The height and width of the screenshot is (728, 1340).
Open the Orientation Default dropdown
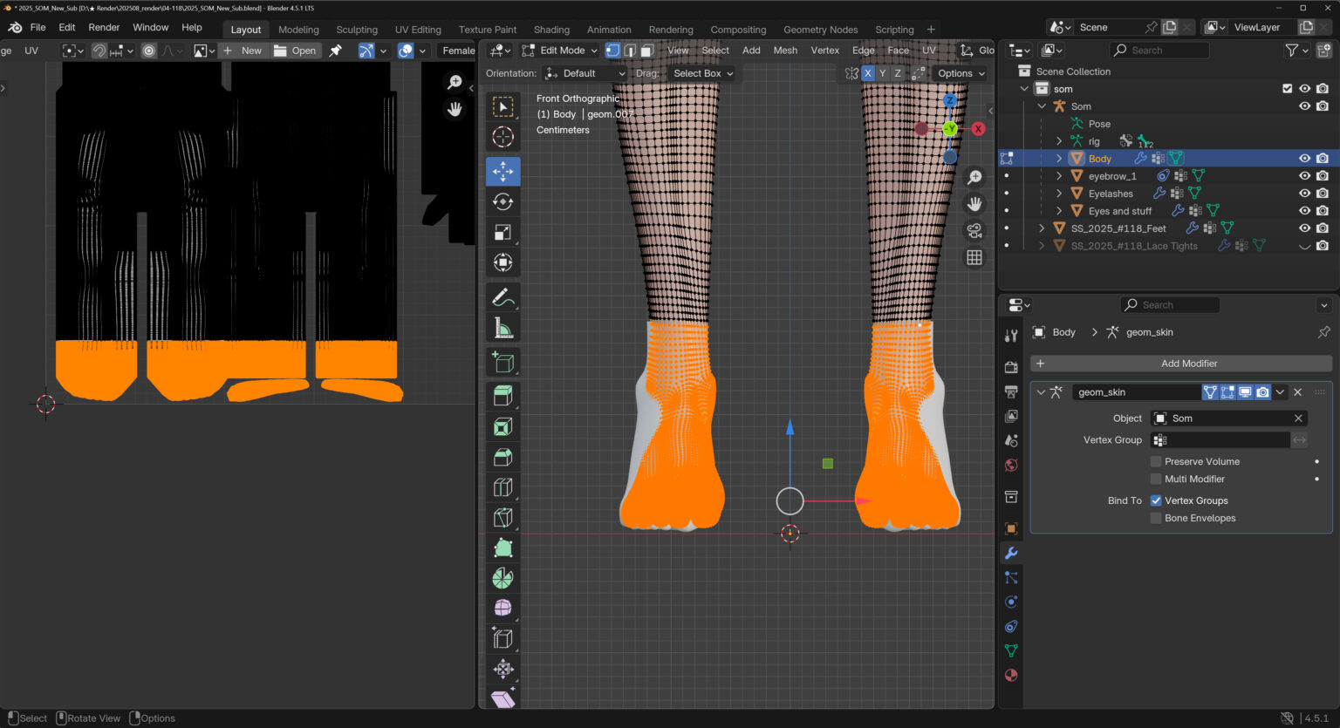click(585, 74)
